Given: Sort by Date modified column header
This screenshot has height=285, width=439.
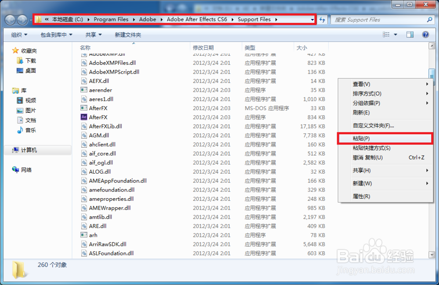Looking at the screenshot, I should 216,47.
